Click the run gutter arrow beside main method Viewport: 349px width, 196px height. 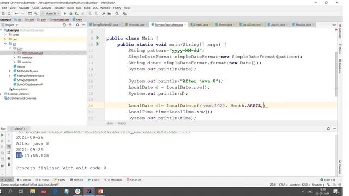(x=98, y=44)
